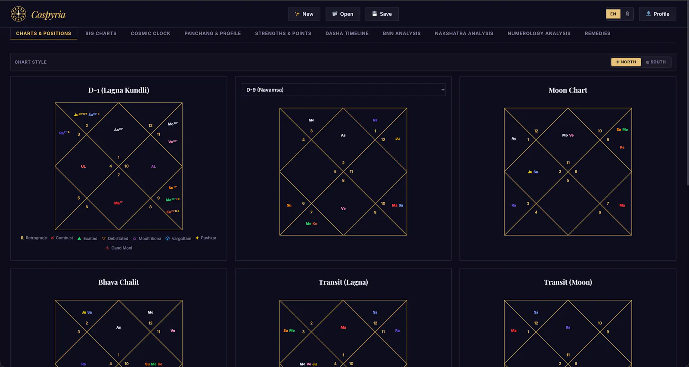Viewport: 689px width, 367px height.
Task: Switch to the BNN Analysis tab
Action: point(402,34)
